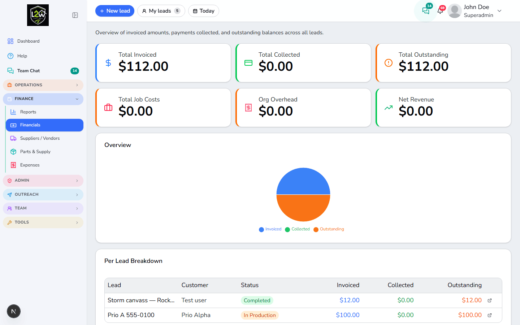520x325 pixels.
Task: Open Reports under Finance
Action: tap(44, 112)
